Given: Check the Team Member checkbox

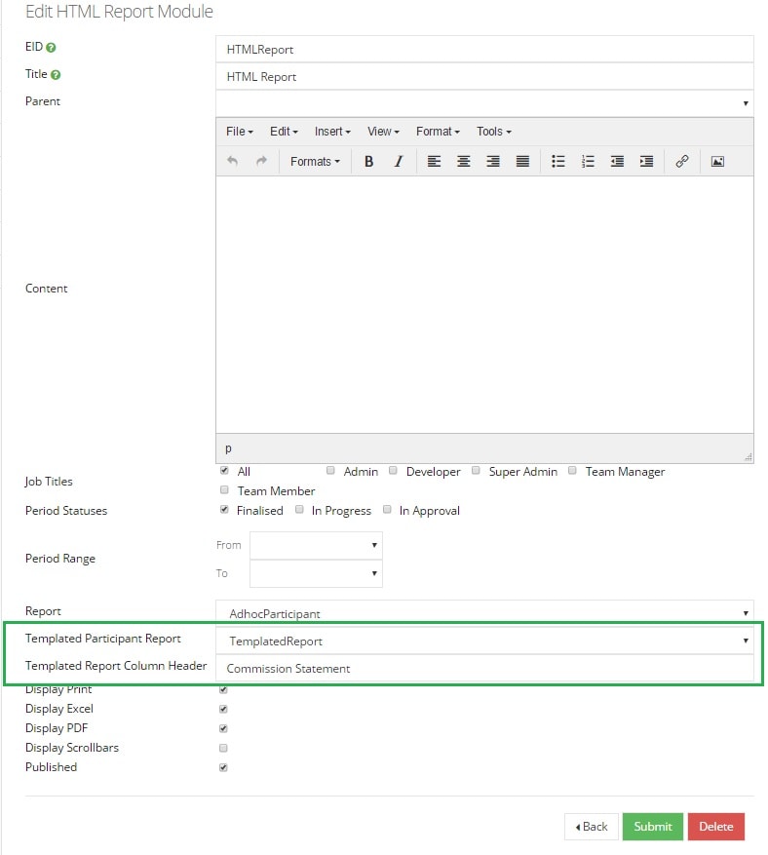Looking at the screenshot, I should point(224,490).
